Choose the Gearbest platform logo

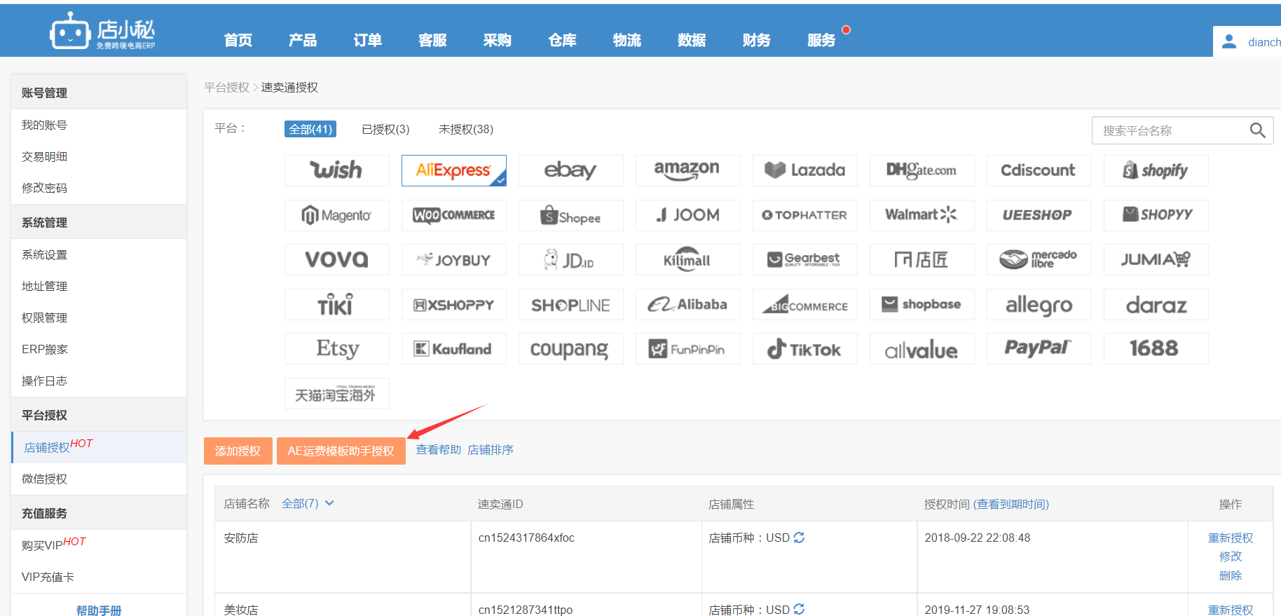(x=804, y=259)
